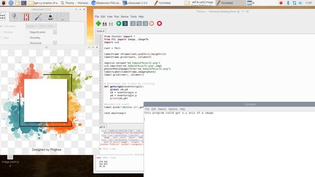Click the Bluetooth icon in system tray
The image size is (315, 177).
(x=288, y=3)
